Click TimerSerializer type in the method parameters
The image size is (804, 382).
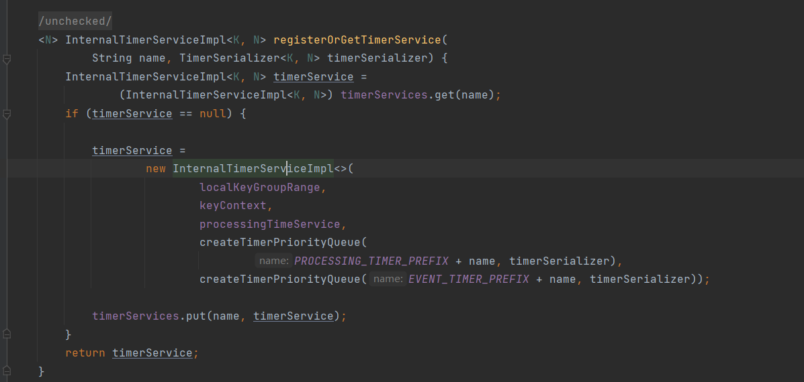[x=229, y=58]
